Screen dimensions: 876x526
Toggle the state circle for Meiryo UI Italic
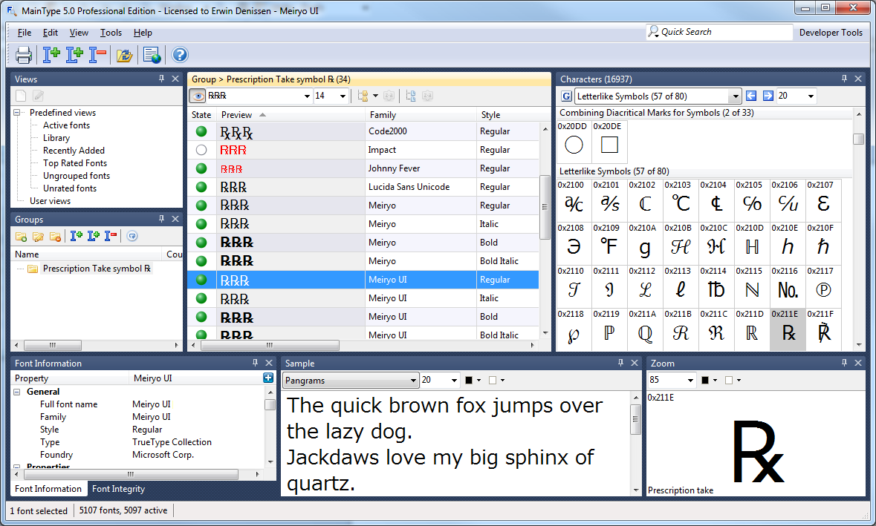coord(201,298)
